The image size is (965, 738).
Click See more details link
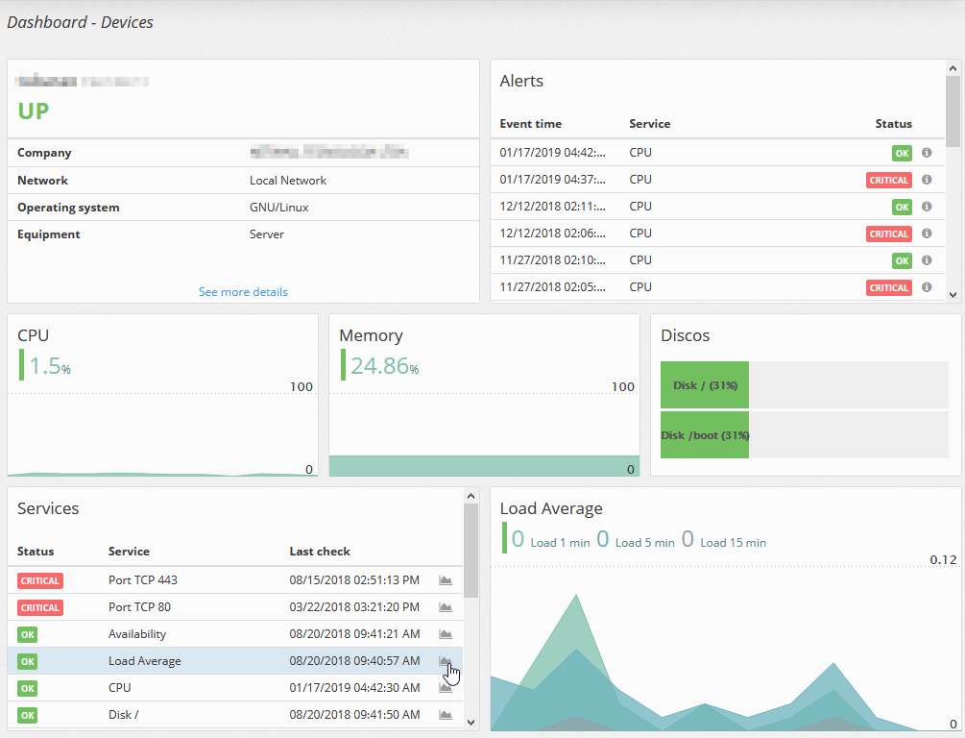click(x=243, y=292)
